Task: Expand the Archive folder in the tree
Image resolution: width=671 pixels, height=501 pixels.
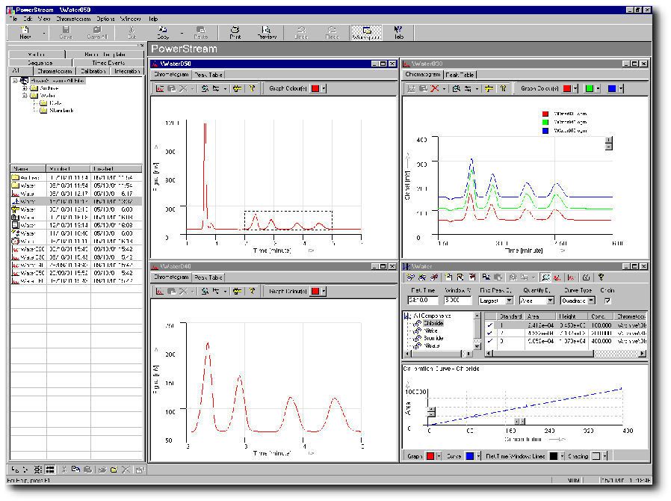Action: point(25,88)
